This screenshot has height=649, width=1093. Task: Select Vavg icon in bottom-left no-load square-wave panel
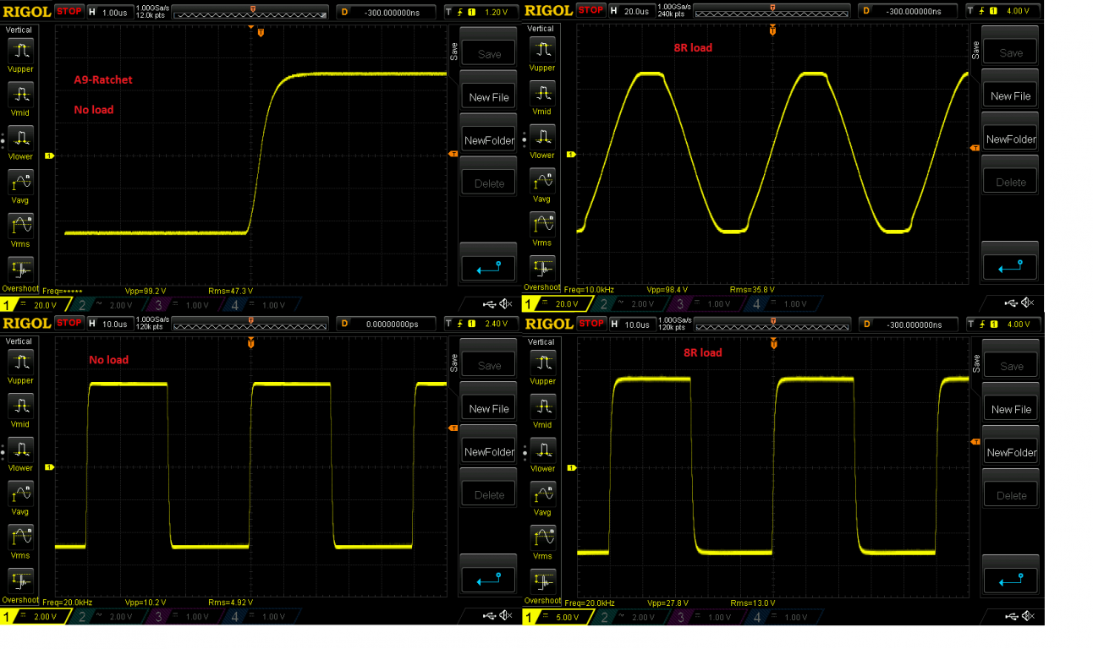click(19, 493)
